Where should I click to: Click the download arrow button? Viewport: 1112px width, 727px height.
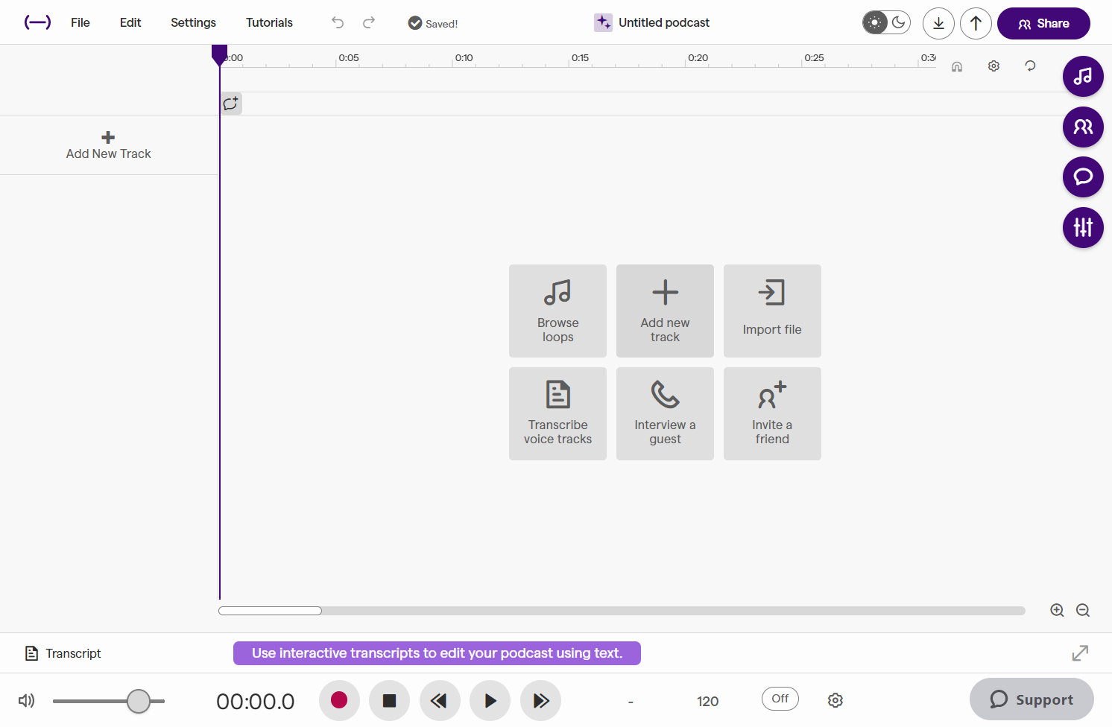[x=938, y=23]
